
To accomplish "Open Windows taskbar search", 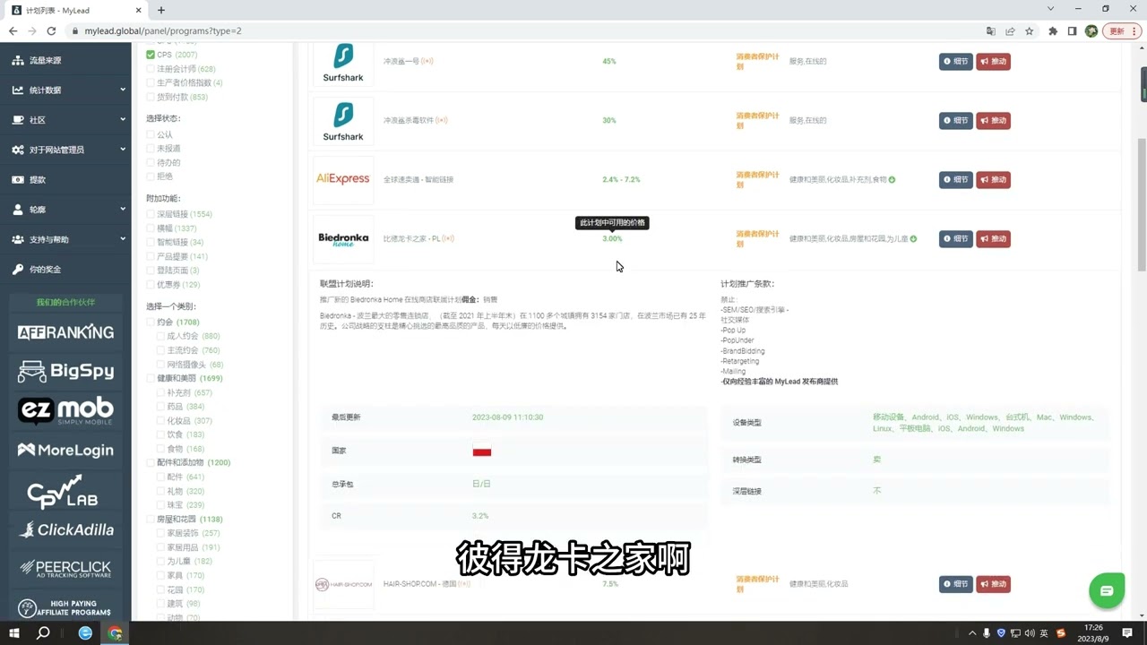I will (x=43, y=632).
